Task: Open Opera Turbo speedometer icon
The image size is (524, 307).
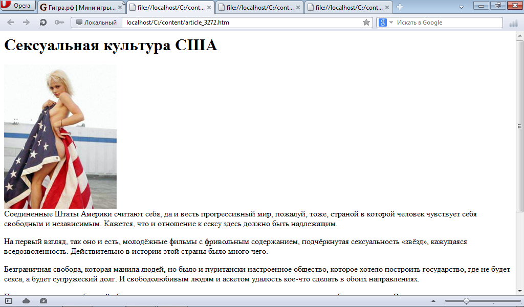Action: coord(43,301)
